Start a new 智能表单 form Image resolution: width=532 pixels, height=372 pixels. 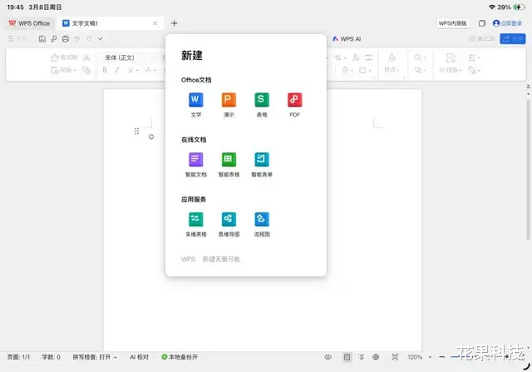click(262, 160)
